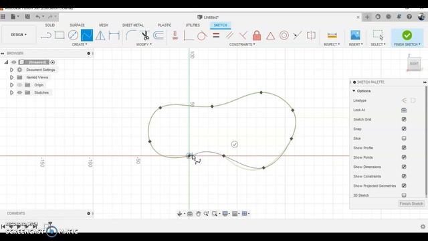Apply Parallel constraint
Image resolution: width=428 pixels, height=241 pixels.
coord(229,35)
